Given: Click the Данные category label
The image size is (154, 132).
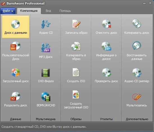Looking at the screenshot, I should 15,119.
